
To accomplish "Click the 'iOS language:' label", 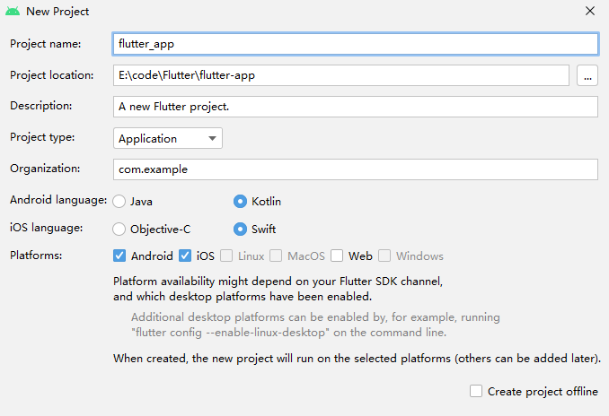I will point(46,228).
